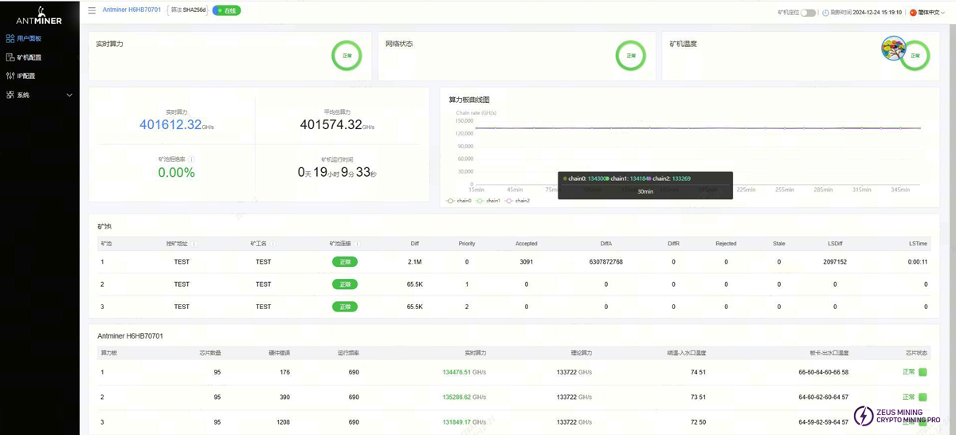This screenshot has width=956, height=435.
Task: Click the 矿机温度 status ring
Action: (x=915, y=56)
